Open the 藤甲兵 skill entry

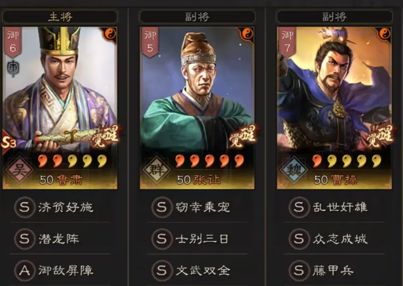[x=334, y=270]
